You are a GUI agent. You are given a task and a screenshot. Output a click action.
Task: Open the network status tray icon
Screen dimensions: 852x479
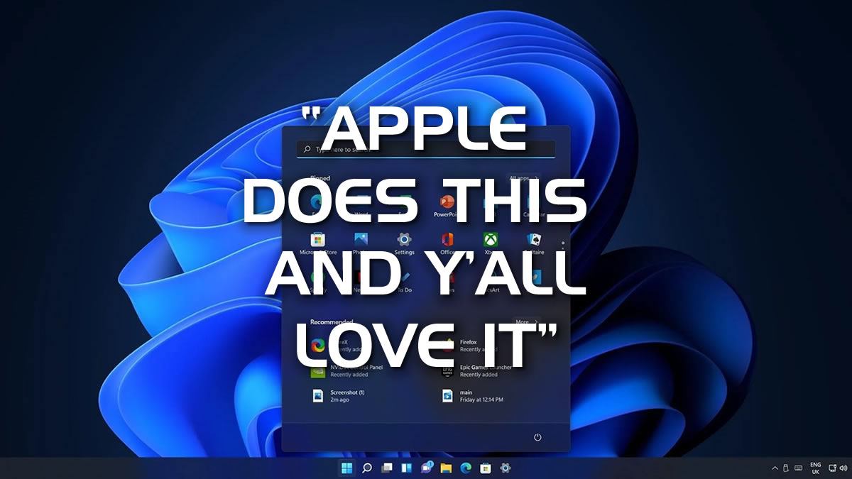pos(832,468)
